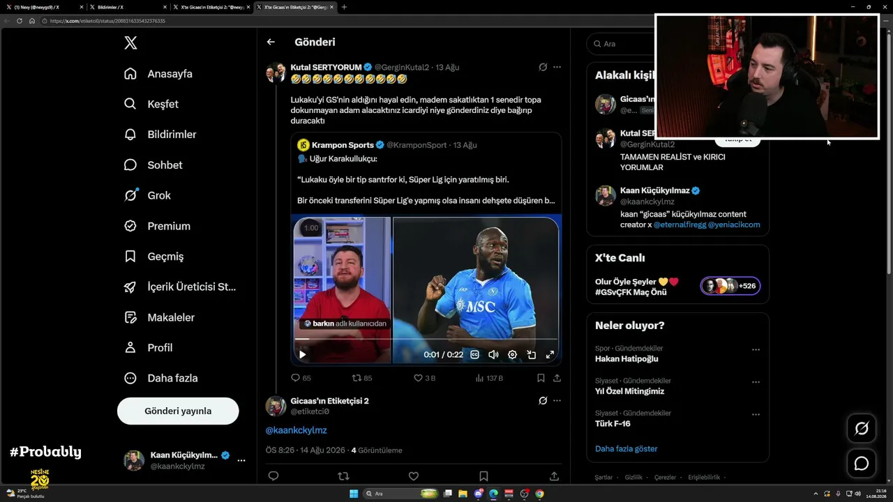Reply to the Gicaas'ın Etiketçisi 2 post

(273, 476)
